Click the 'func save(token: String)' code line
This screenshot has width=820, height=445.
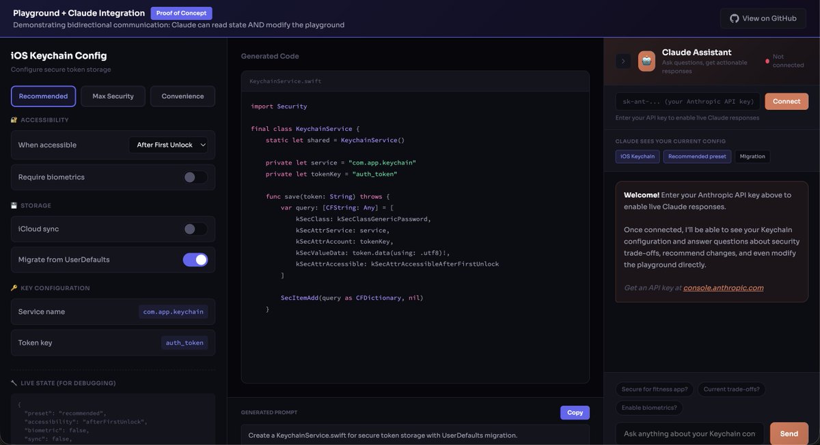(x=327, y=196)
